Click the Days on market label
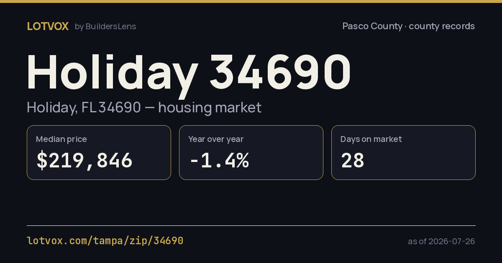 (x=371, y=139)
